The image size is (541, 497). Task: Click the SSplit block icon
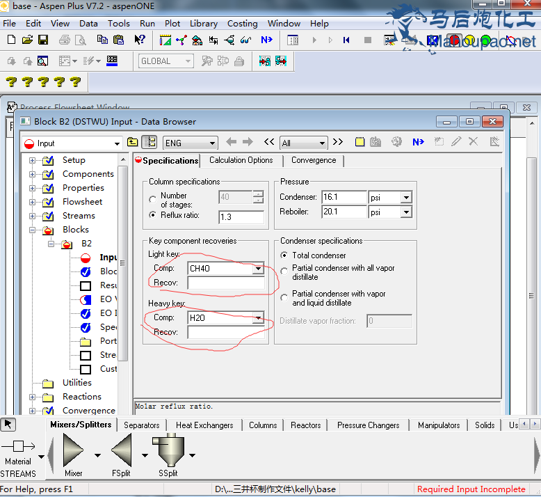point(168,450)
